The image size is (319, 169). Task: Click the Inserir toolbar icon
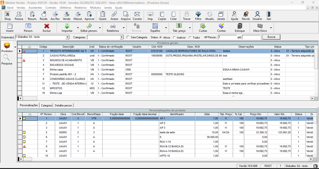tap(10, 27)
